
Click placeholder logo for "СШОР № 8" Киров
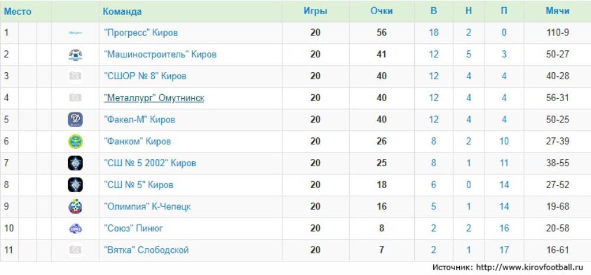click(x=75, y=76)
